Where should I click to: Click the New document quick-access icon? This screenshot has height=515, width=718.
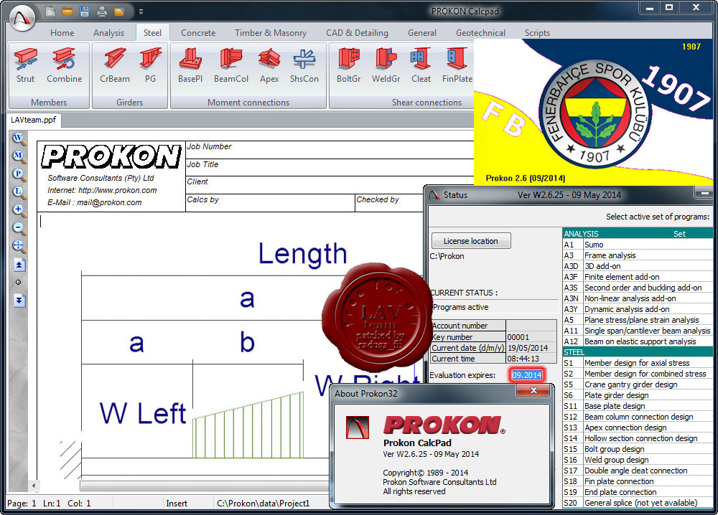(x=50, y=11)
